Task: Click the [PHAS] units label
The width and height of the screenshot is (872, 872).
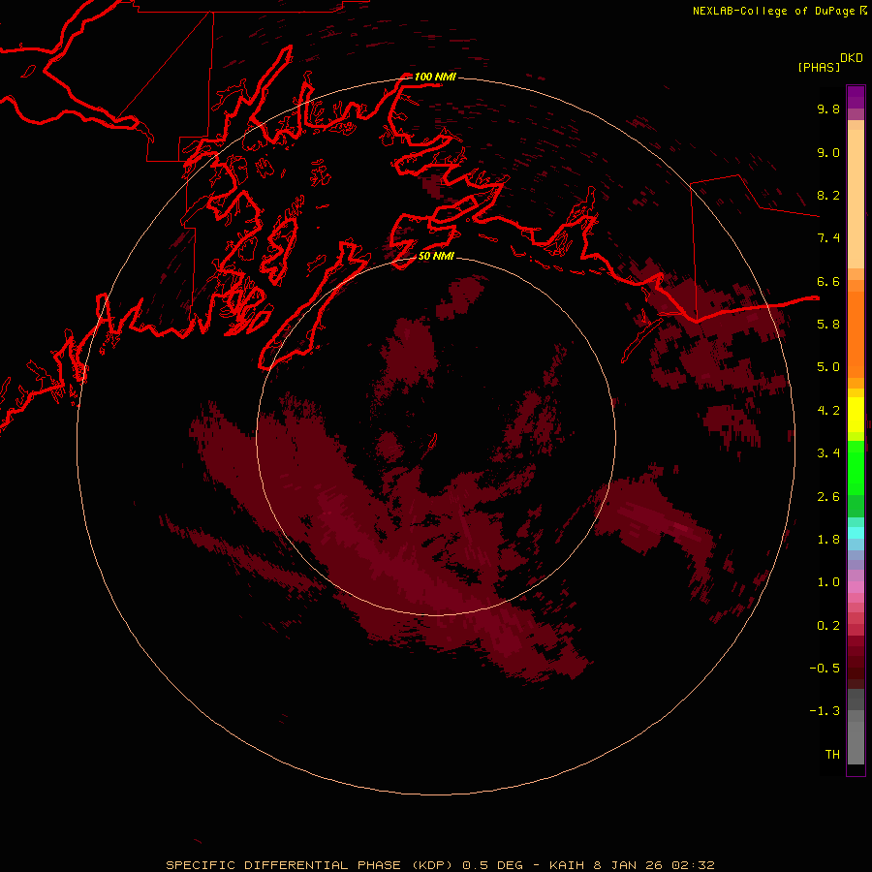Action: click(819, 67)
